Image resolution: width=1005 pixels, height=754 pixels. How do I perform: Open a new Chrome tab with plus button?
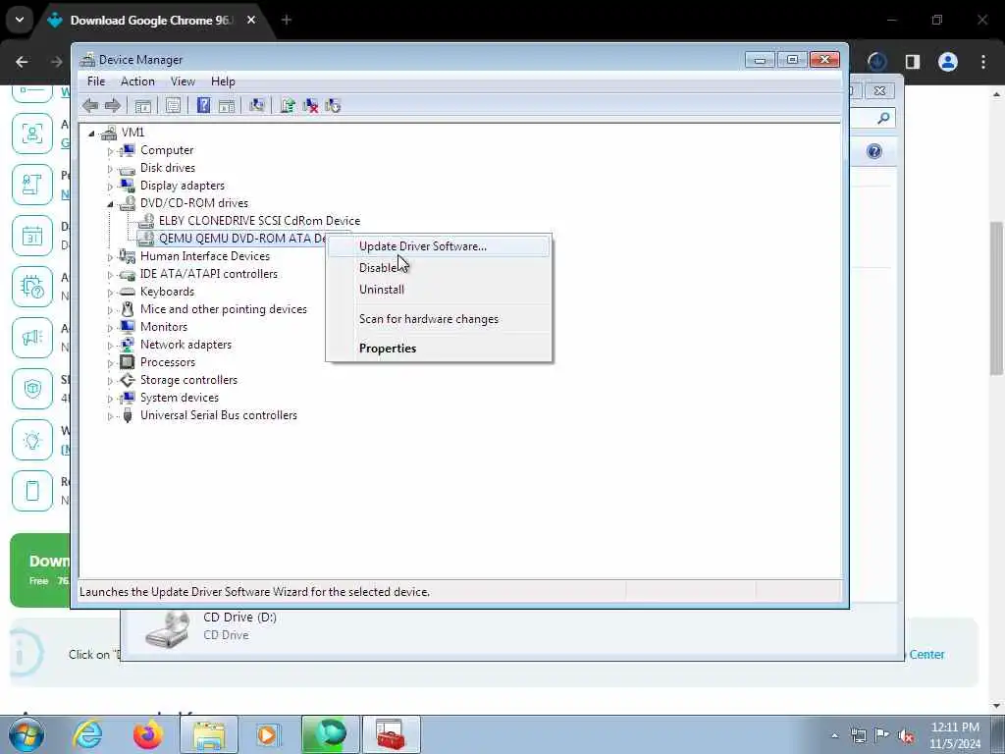click(287, 20)
